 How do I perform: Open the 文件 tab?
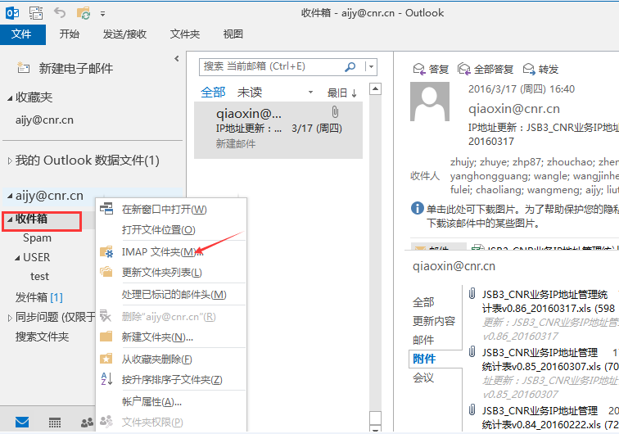[22, 34]
